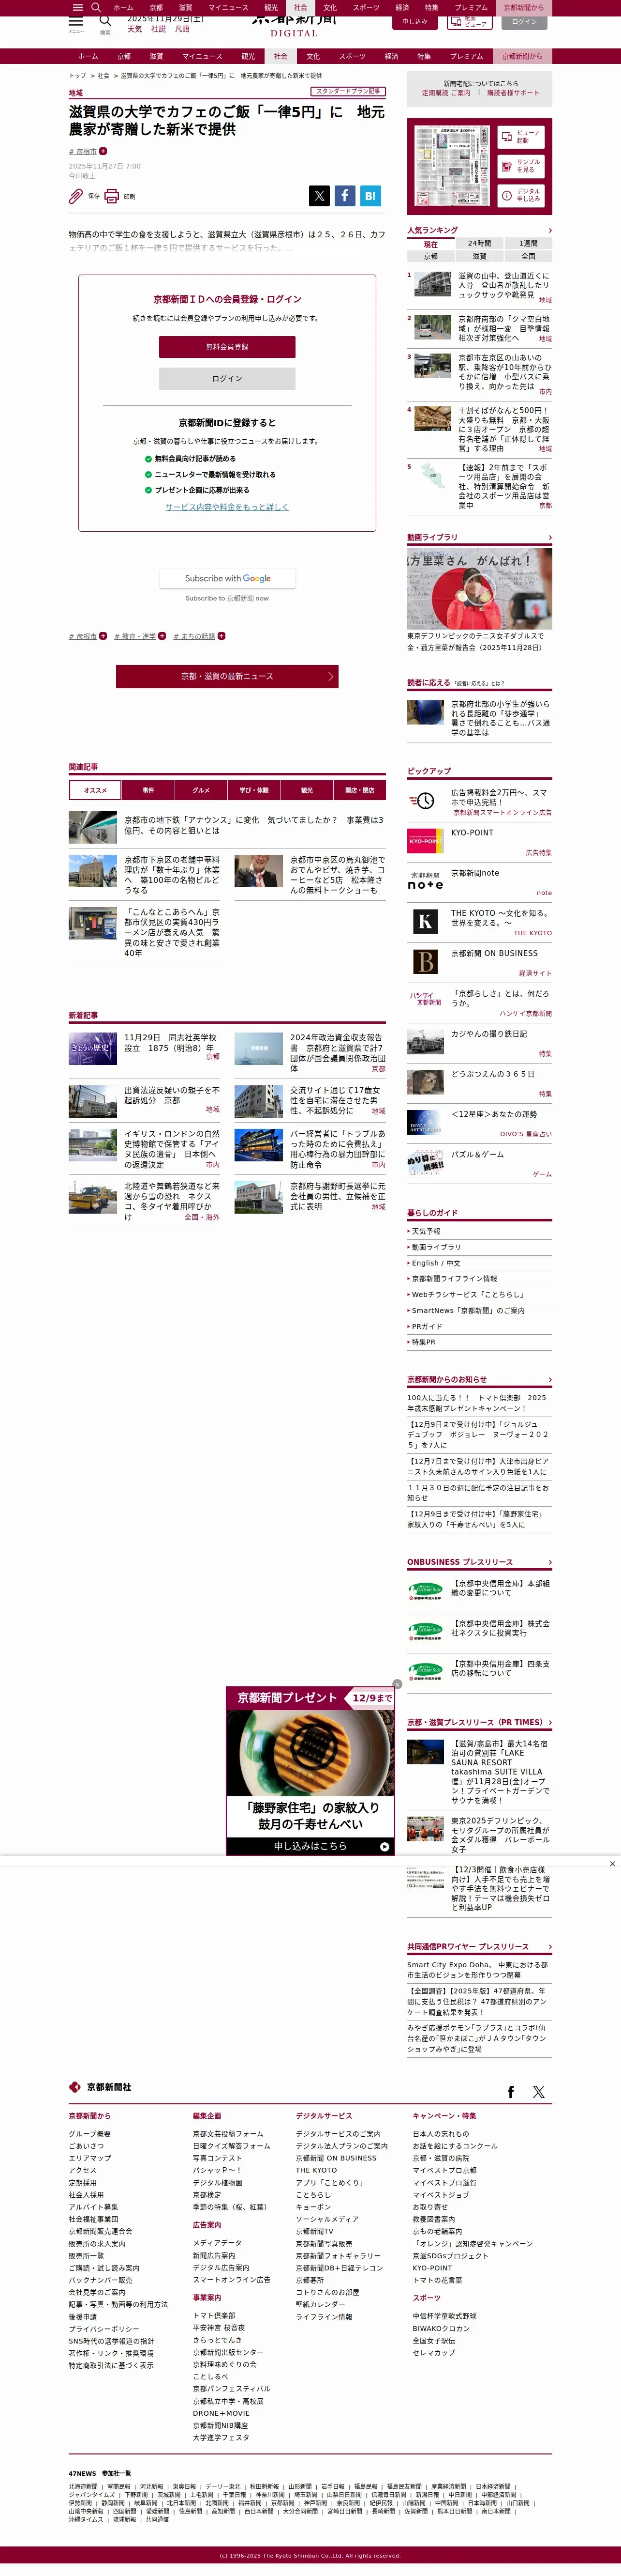This screenshot has width=621, height=2576.
Task: Expand PR TIMES press releases arrow
Action: (x=549, y=1722)
